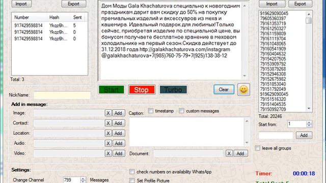The height and width of the screenshot is (183, 326).
Task: Select recipient number 79160541909
Action: pyautogui.click(x=273, y=49)
